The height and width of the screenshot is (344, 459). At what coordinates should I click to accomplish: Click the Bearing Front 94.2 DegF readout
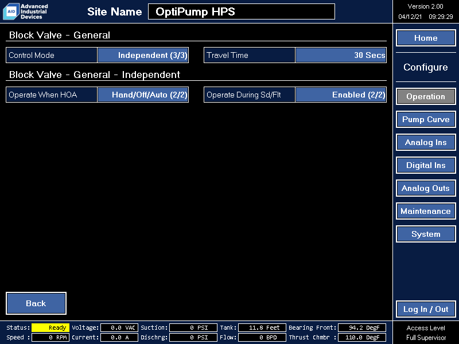click(x=362, y=327)
